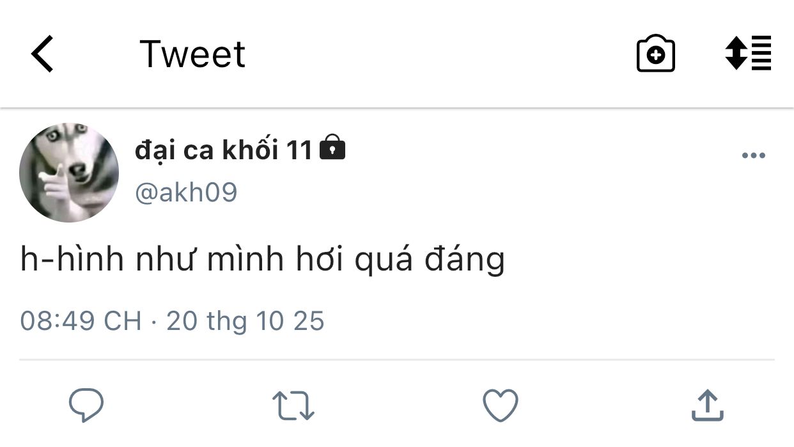This screenshot has width=794, height=447.
Task: Open the camera plus icon
Action: (655, 54)
